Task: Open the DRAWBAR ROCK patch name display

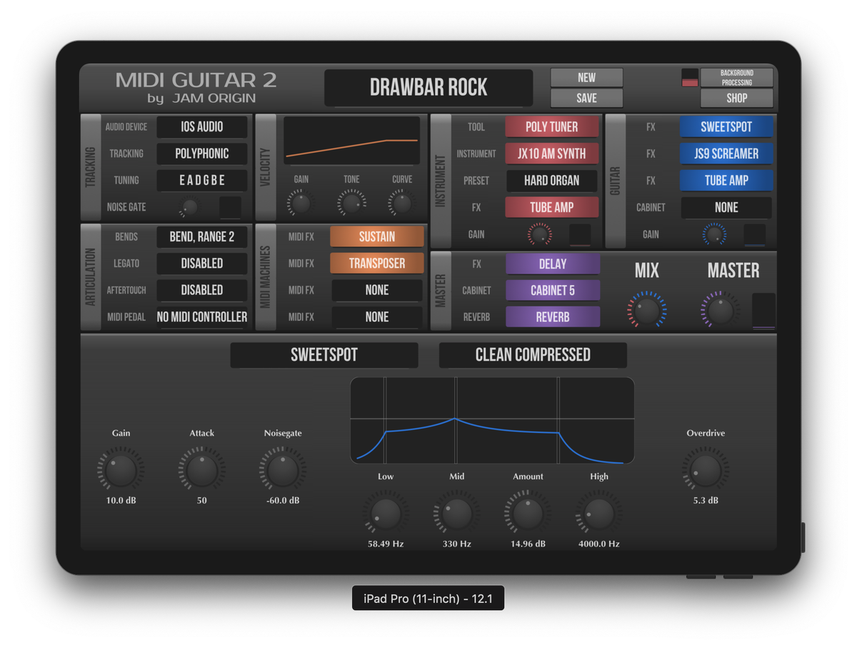Action: tap(428, 88)
